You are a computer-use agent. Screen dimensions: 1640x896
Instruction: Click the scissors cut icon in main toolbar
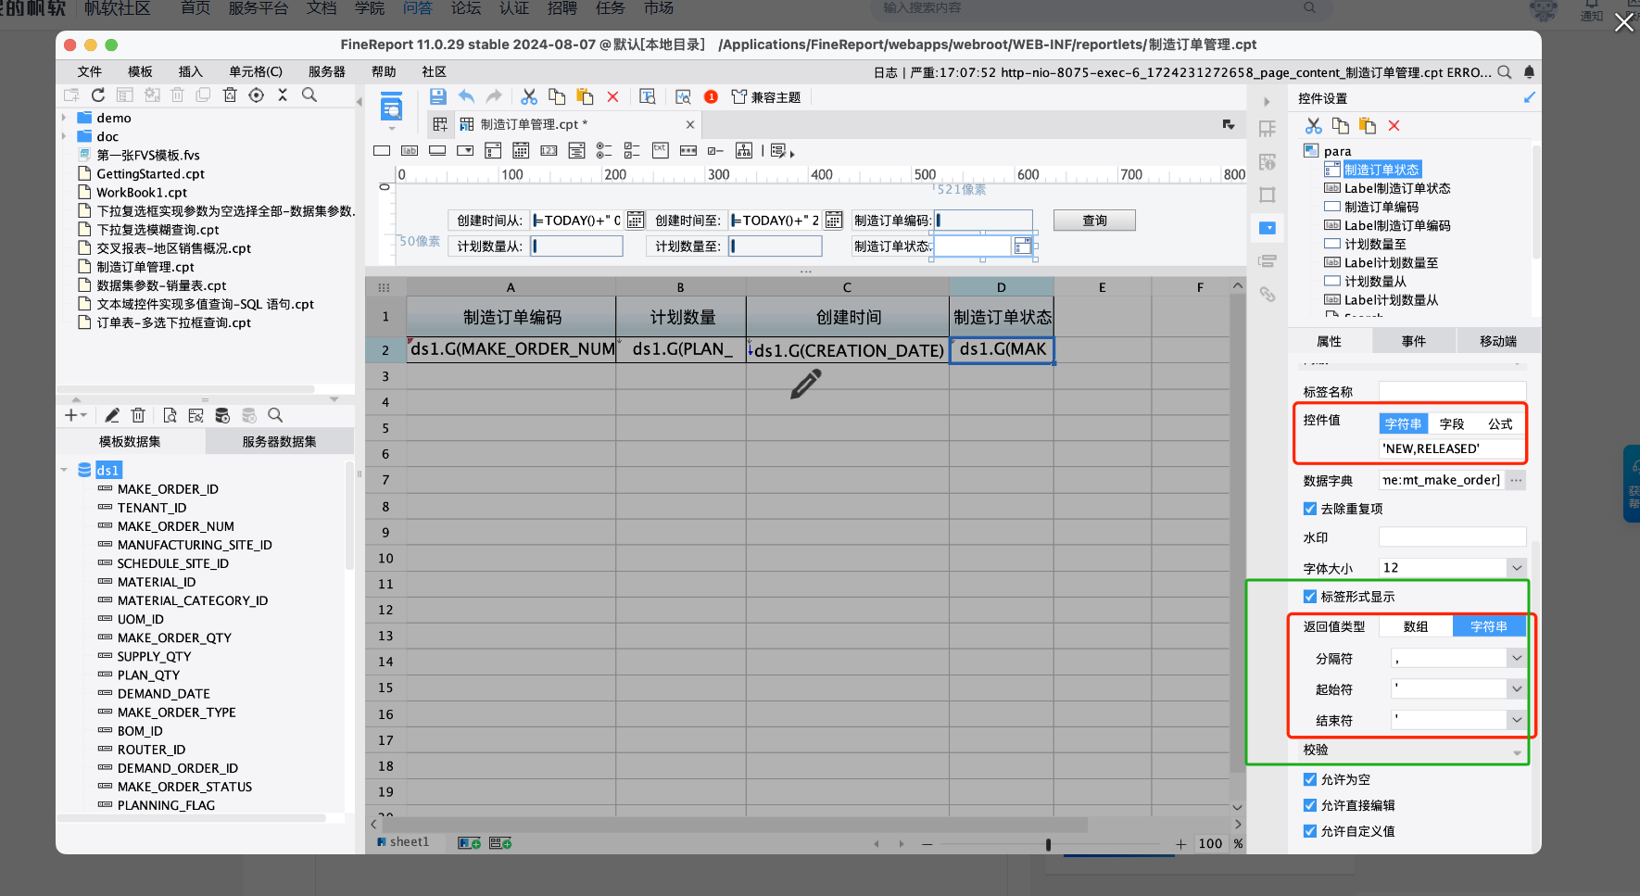pyautogui.click(x=529, y=96)
